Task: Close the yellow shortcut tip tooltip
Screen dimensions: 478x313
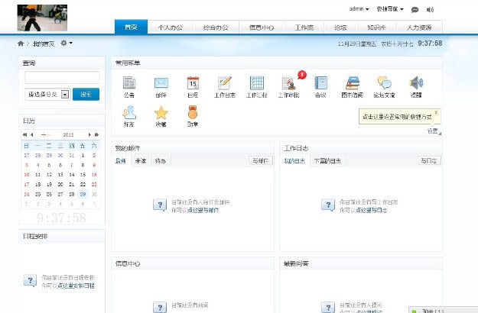Action: click(436, 112)
